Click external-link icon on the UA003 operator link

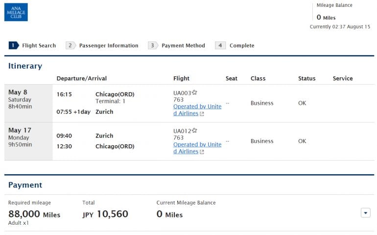click(202, 114)
